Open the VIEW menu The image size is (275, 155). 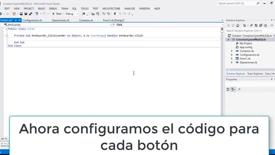[17, 9]
